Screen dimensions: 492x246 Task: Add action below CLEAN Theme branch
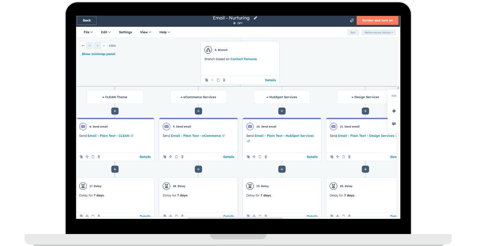pos(115,111)
